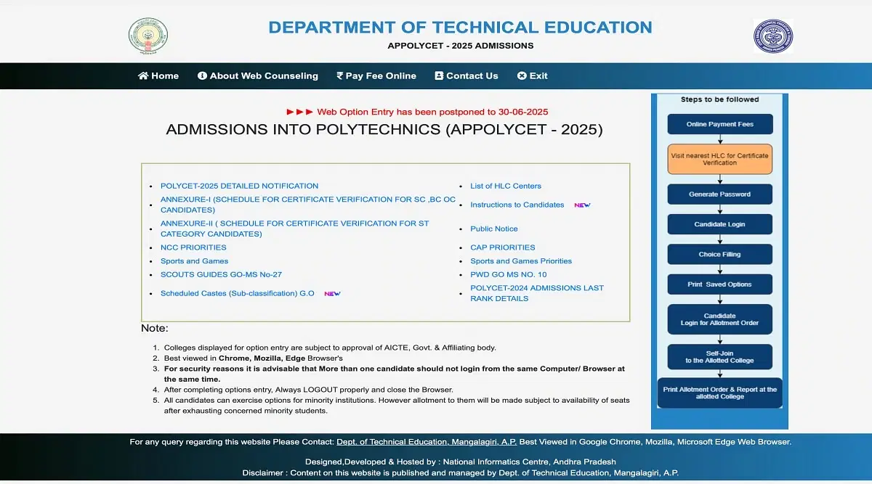
Task: Click the rupee icon beside Pay Fee Online
Action: 339,75
